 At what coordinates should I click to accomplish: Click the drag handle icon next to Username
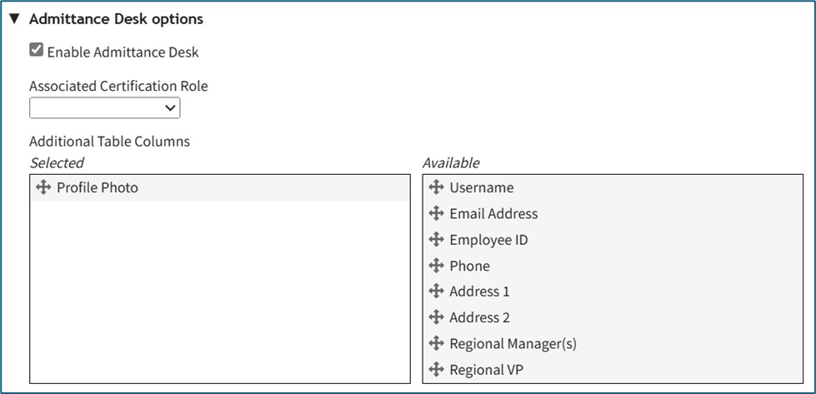[x=436, y=187]
